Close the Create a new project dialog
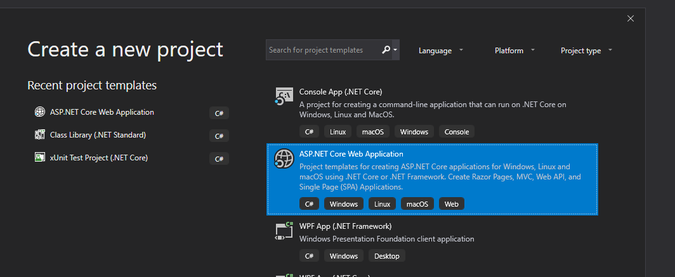This screenshot has width=675, height=277. point(630,18)
